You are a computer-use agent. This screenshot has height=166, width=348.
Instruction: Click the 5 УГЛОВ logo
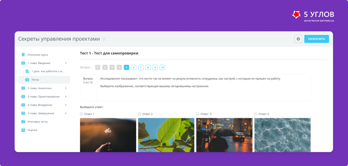[x=313, y=16]
